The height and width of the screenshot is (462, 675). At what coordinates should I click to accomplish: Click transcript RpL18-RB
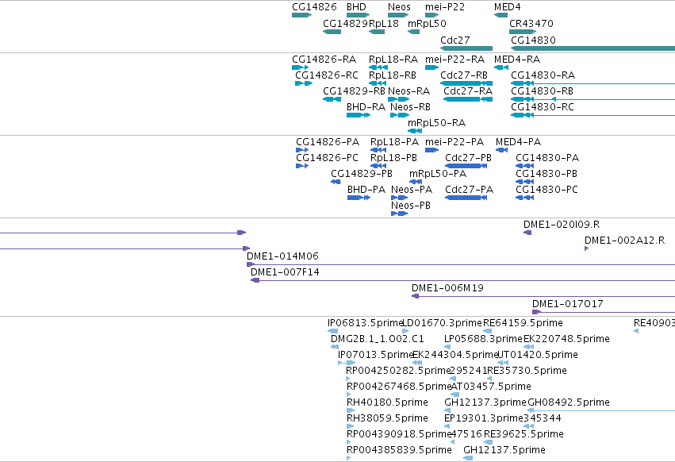(378, 83)
